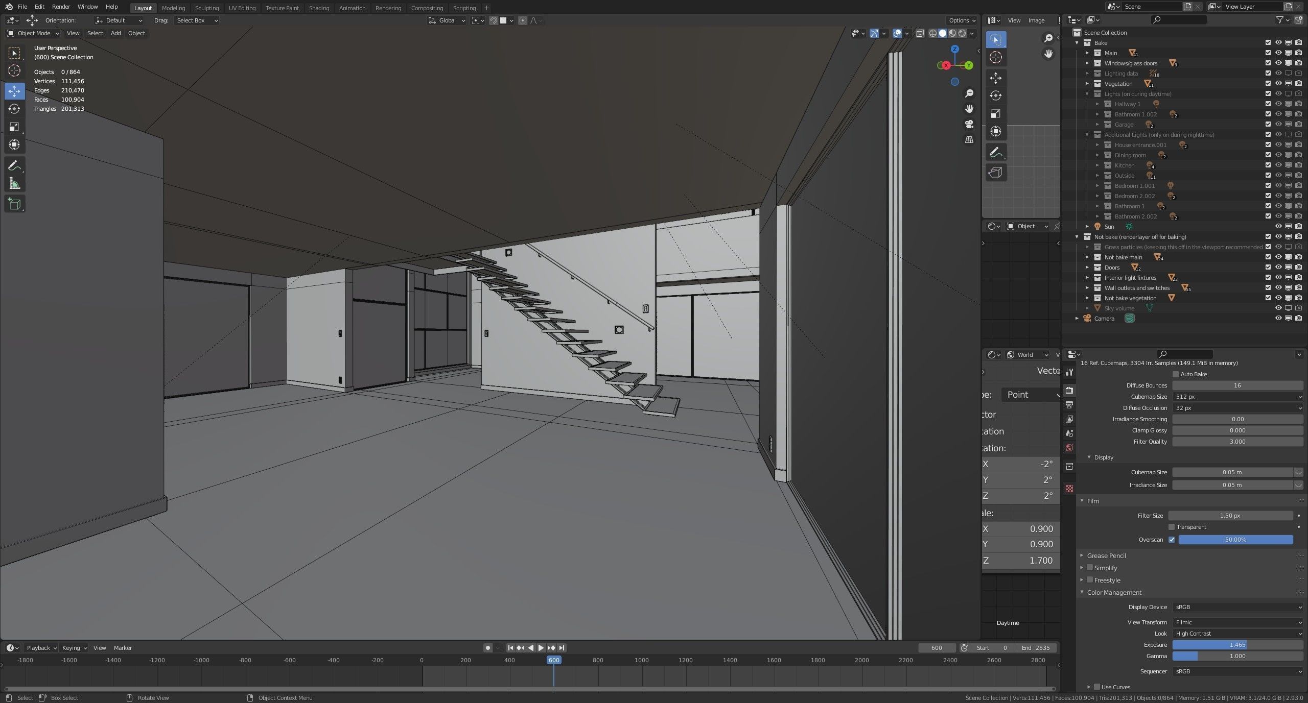Activate the Transform tool in viewport toolbar
The image size is (1308, 703).
(x=14, y=144)
